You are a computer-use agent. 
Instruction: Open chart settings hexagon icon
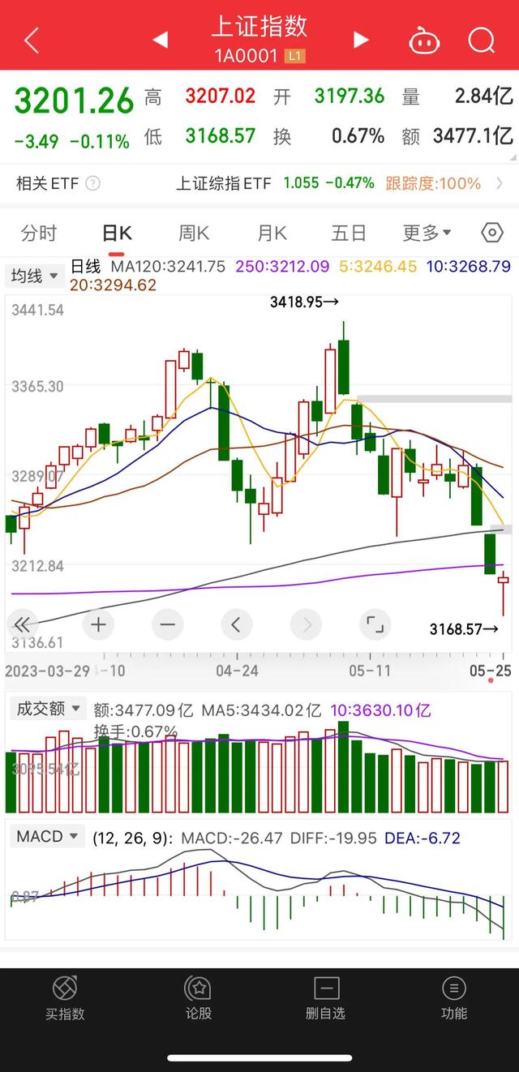coord(492,234)
